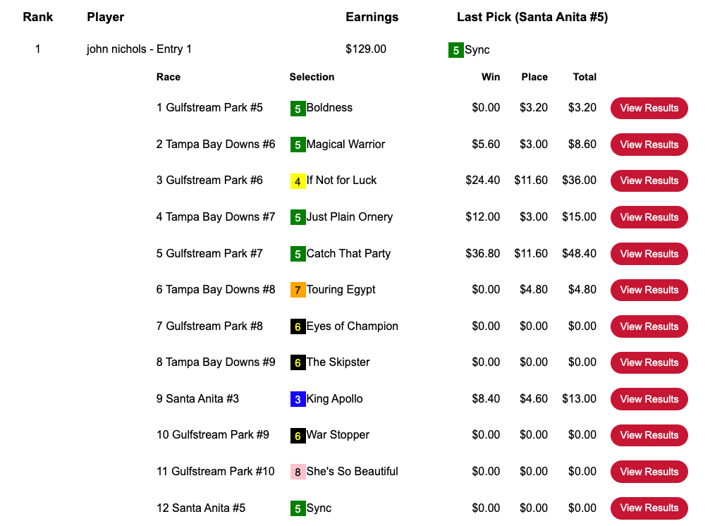Click black number 6 badge for Eyes of Champion
This screenshot has height=526, width=710.
(x=298, y=326)
